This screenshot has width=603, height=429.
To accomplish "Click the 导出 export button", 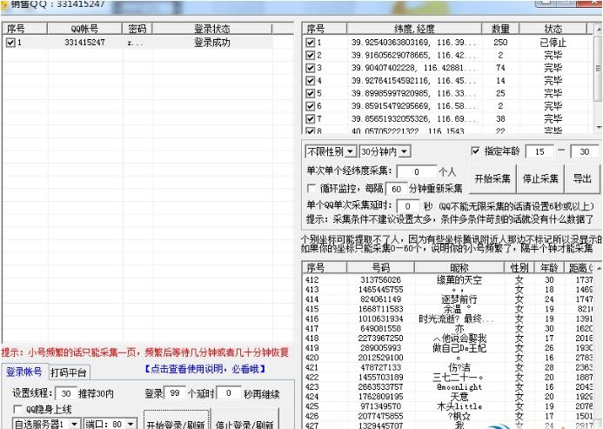I will [582, 179].
